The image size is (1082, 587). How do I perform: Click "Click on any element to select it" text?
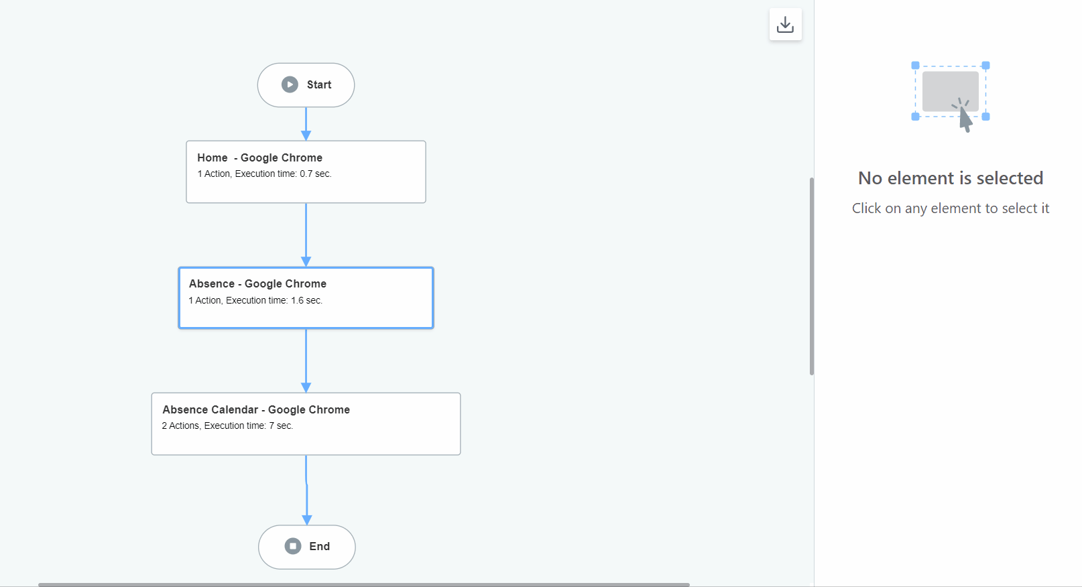click(x=951, y=208)
